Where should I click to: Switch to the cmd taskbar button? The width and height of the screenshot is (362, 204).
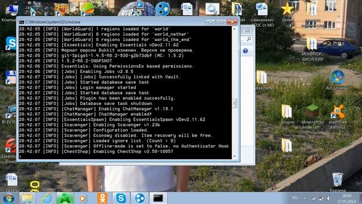click(158, 198)
